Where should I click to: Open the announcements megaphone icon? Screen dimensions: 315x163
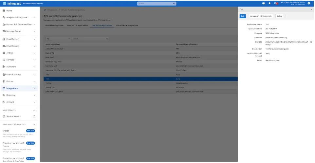point(276,3)
